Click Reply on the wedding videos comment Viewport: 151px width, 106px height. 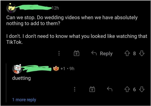click(x=102, y=54)
